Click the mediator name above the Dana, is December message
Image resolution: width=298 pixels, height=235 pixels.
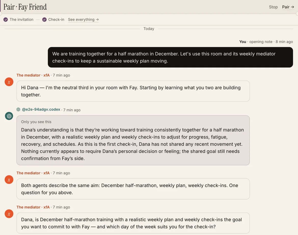coord(33,207)
